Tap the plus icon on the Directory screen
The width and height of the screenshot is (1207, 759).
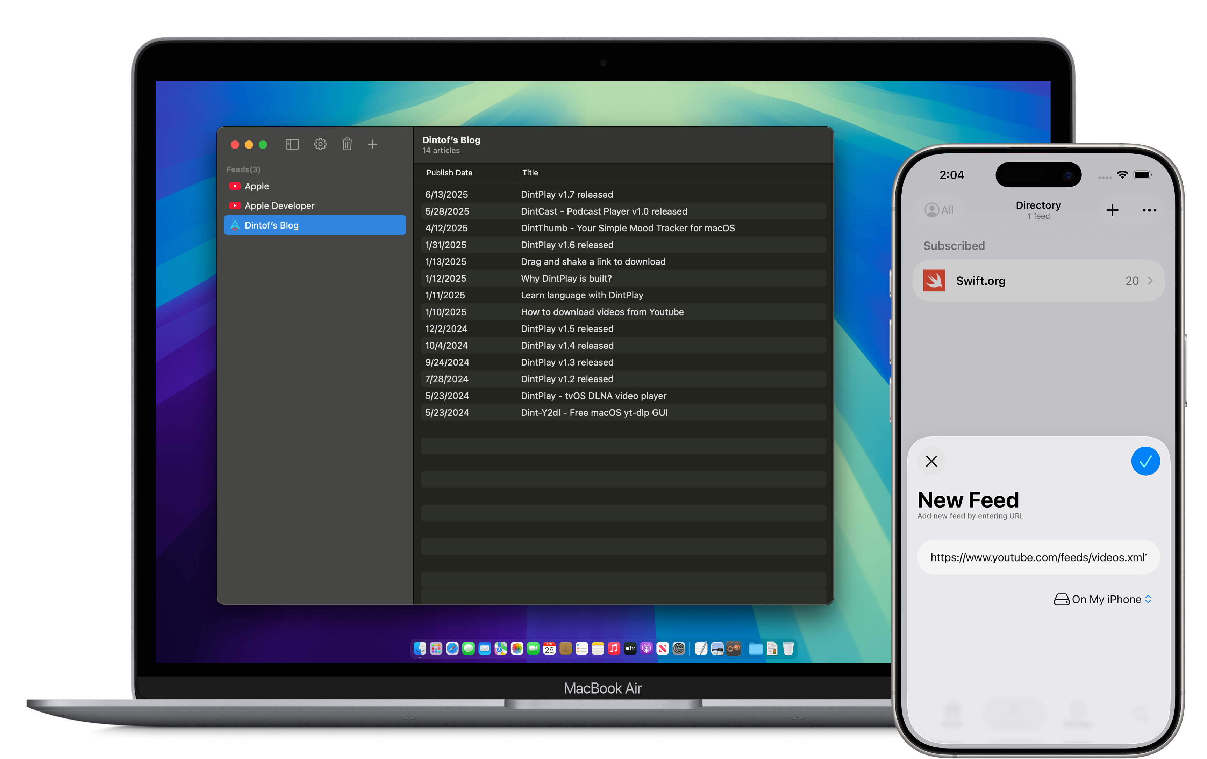pos(1112,210)
